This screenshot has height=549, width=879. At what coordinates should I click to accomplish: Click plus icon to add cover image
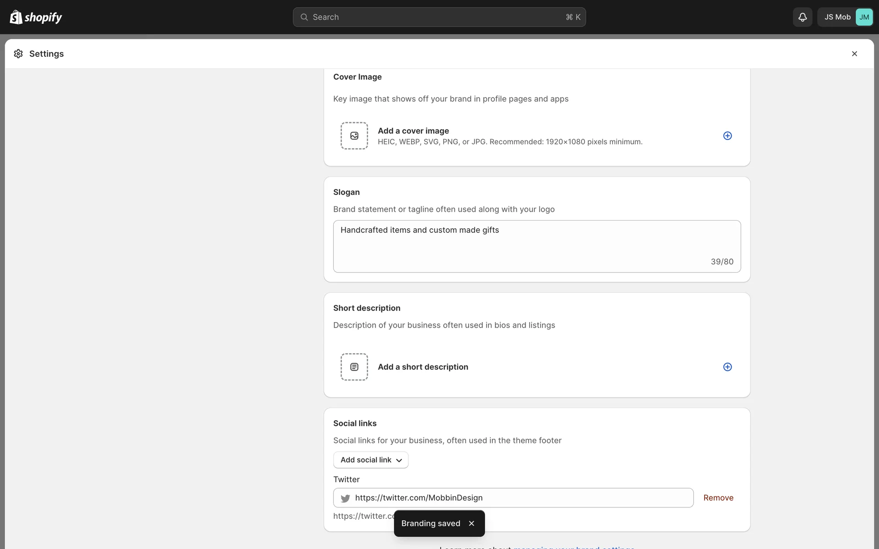(x=727, y=135)
